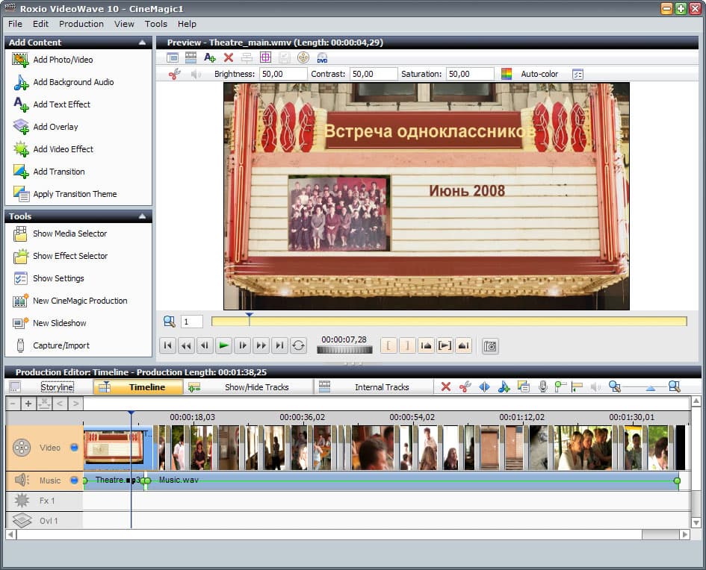
Task: Open the Capture/Import tool
Action: 61,345
